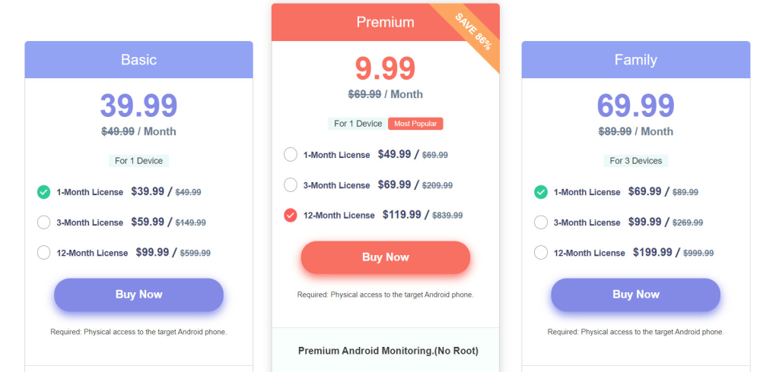Click the Premium For 1 Device tag
Screen dimensions: 779x372
click(x=358, y=124)
